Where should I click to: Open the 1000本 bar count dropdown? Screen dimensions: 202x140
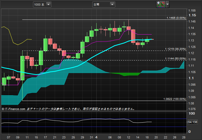pyautogui.click(x=42, y=5)
